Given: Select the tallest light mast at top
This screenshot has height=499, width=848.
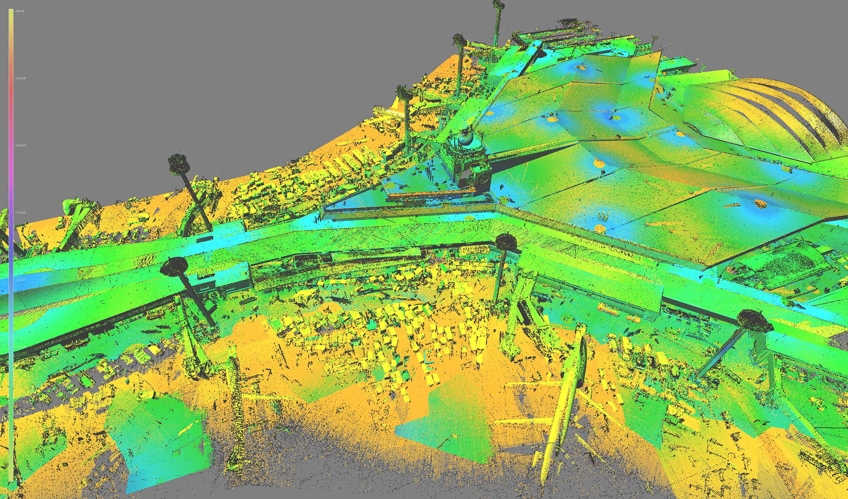Looking at the screenshot, I should 498,6.
